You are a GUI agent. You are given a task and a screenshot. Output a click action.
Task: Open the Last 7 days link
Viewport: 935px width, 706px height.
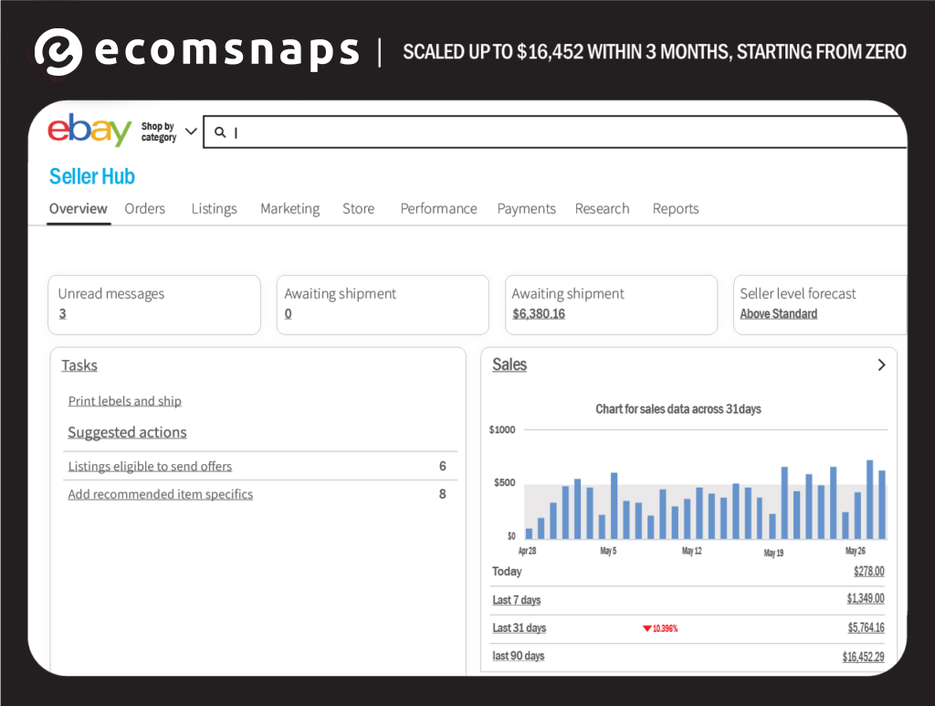[517, 600]
